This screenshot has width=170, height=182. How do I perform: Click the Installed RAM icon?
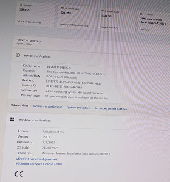coord(102,11)
